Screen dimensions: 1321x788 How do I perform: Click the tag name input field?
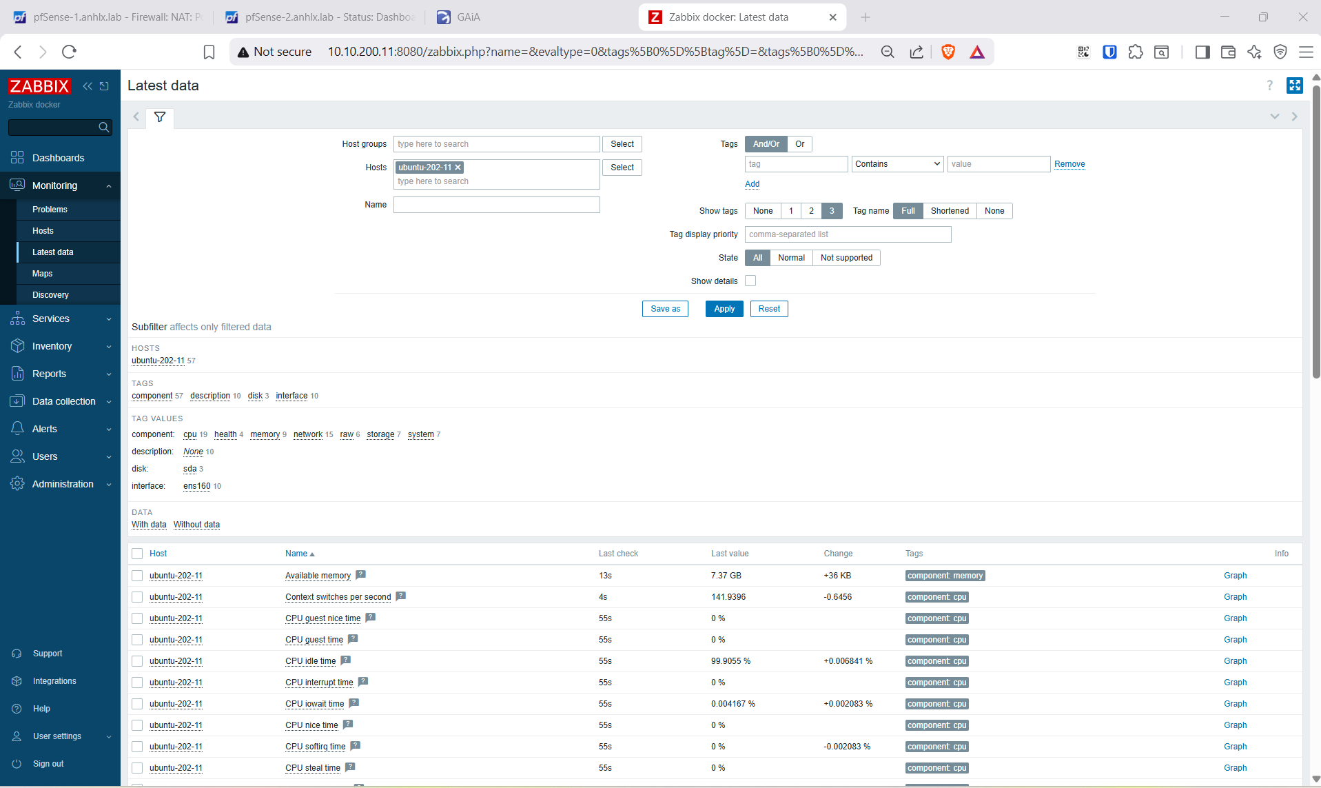[x=796, y=164]
